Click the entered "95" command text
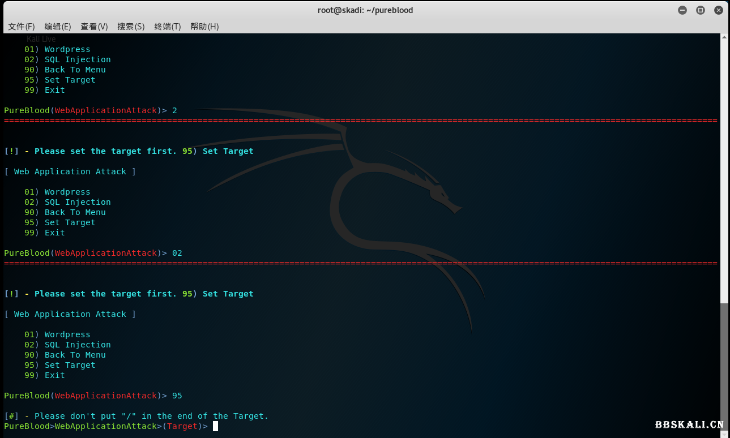The image size is (730, 438). click(177, 396)
